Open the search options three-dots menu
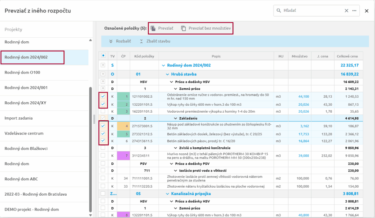Screen dimensions: 375x218 [x=354, y=11]
